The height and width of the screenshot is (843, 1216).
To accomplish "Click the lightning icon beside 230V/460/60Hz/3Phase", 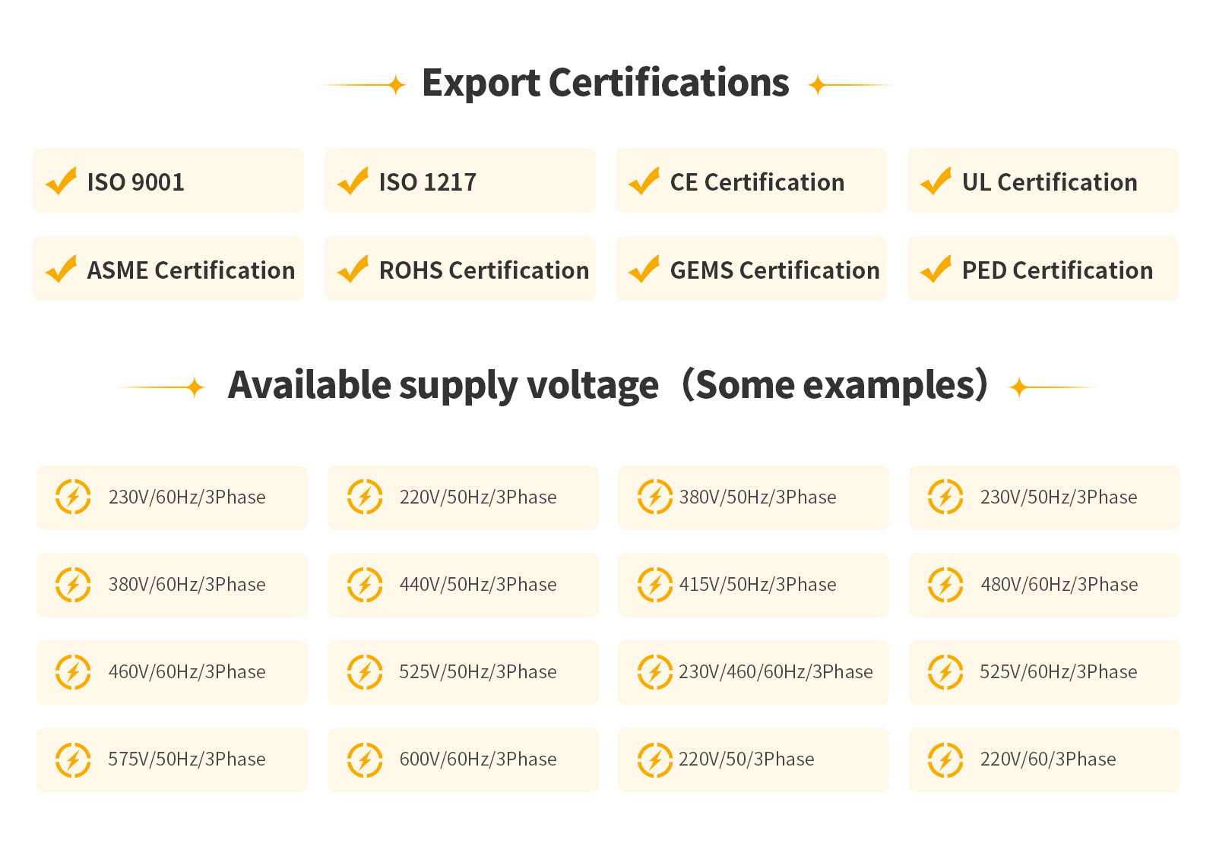I will point(654,672).
